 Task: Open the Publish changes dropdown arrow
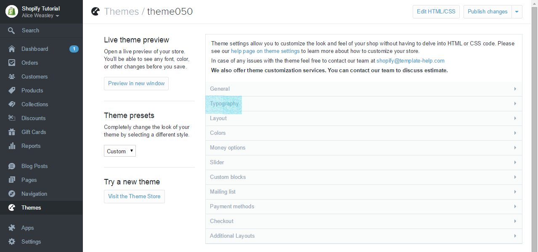pyautogui.click(x=517, y=11)
